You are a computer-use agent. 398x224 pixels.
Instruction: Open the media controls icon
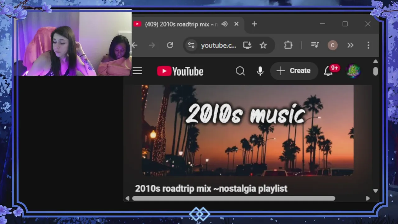315,45
